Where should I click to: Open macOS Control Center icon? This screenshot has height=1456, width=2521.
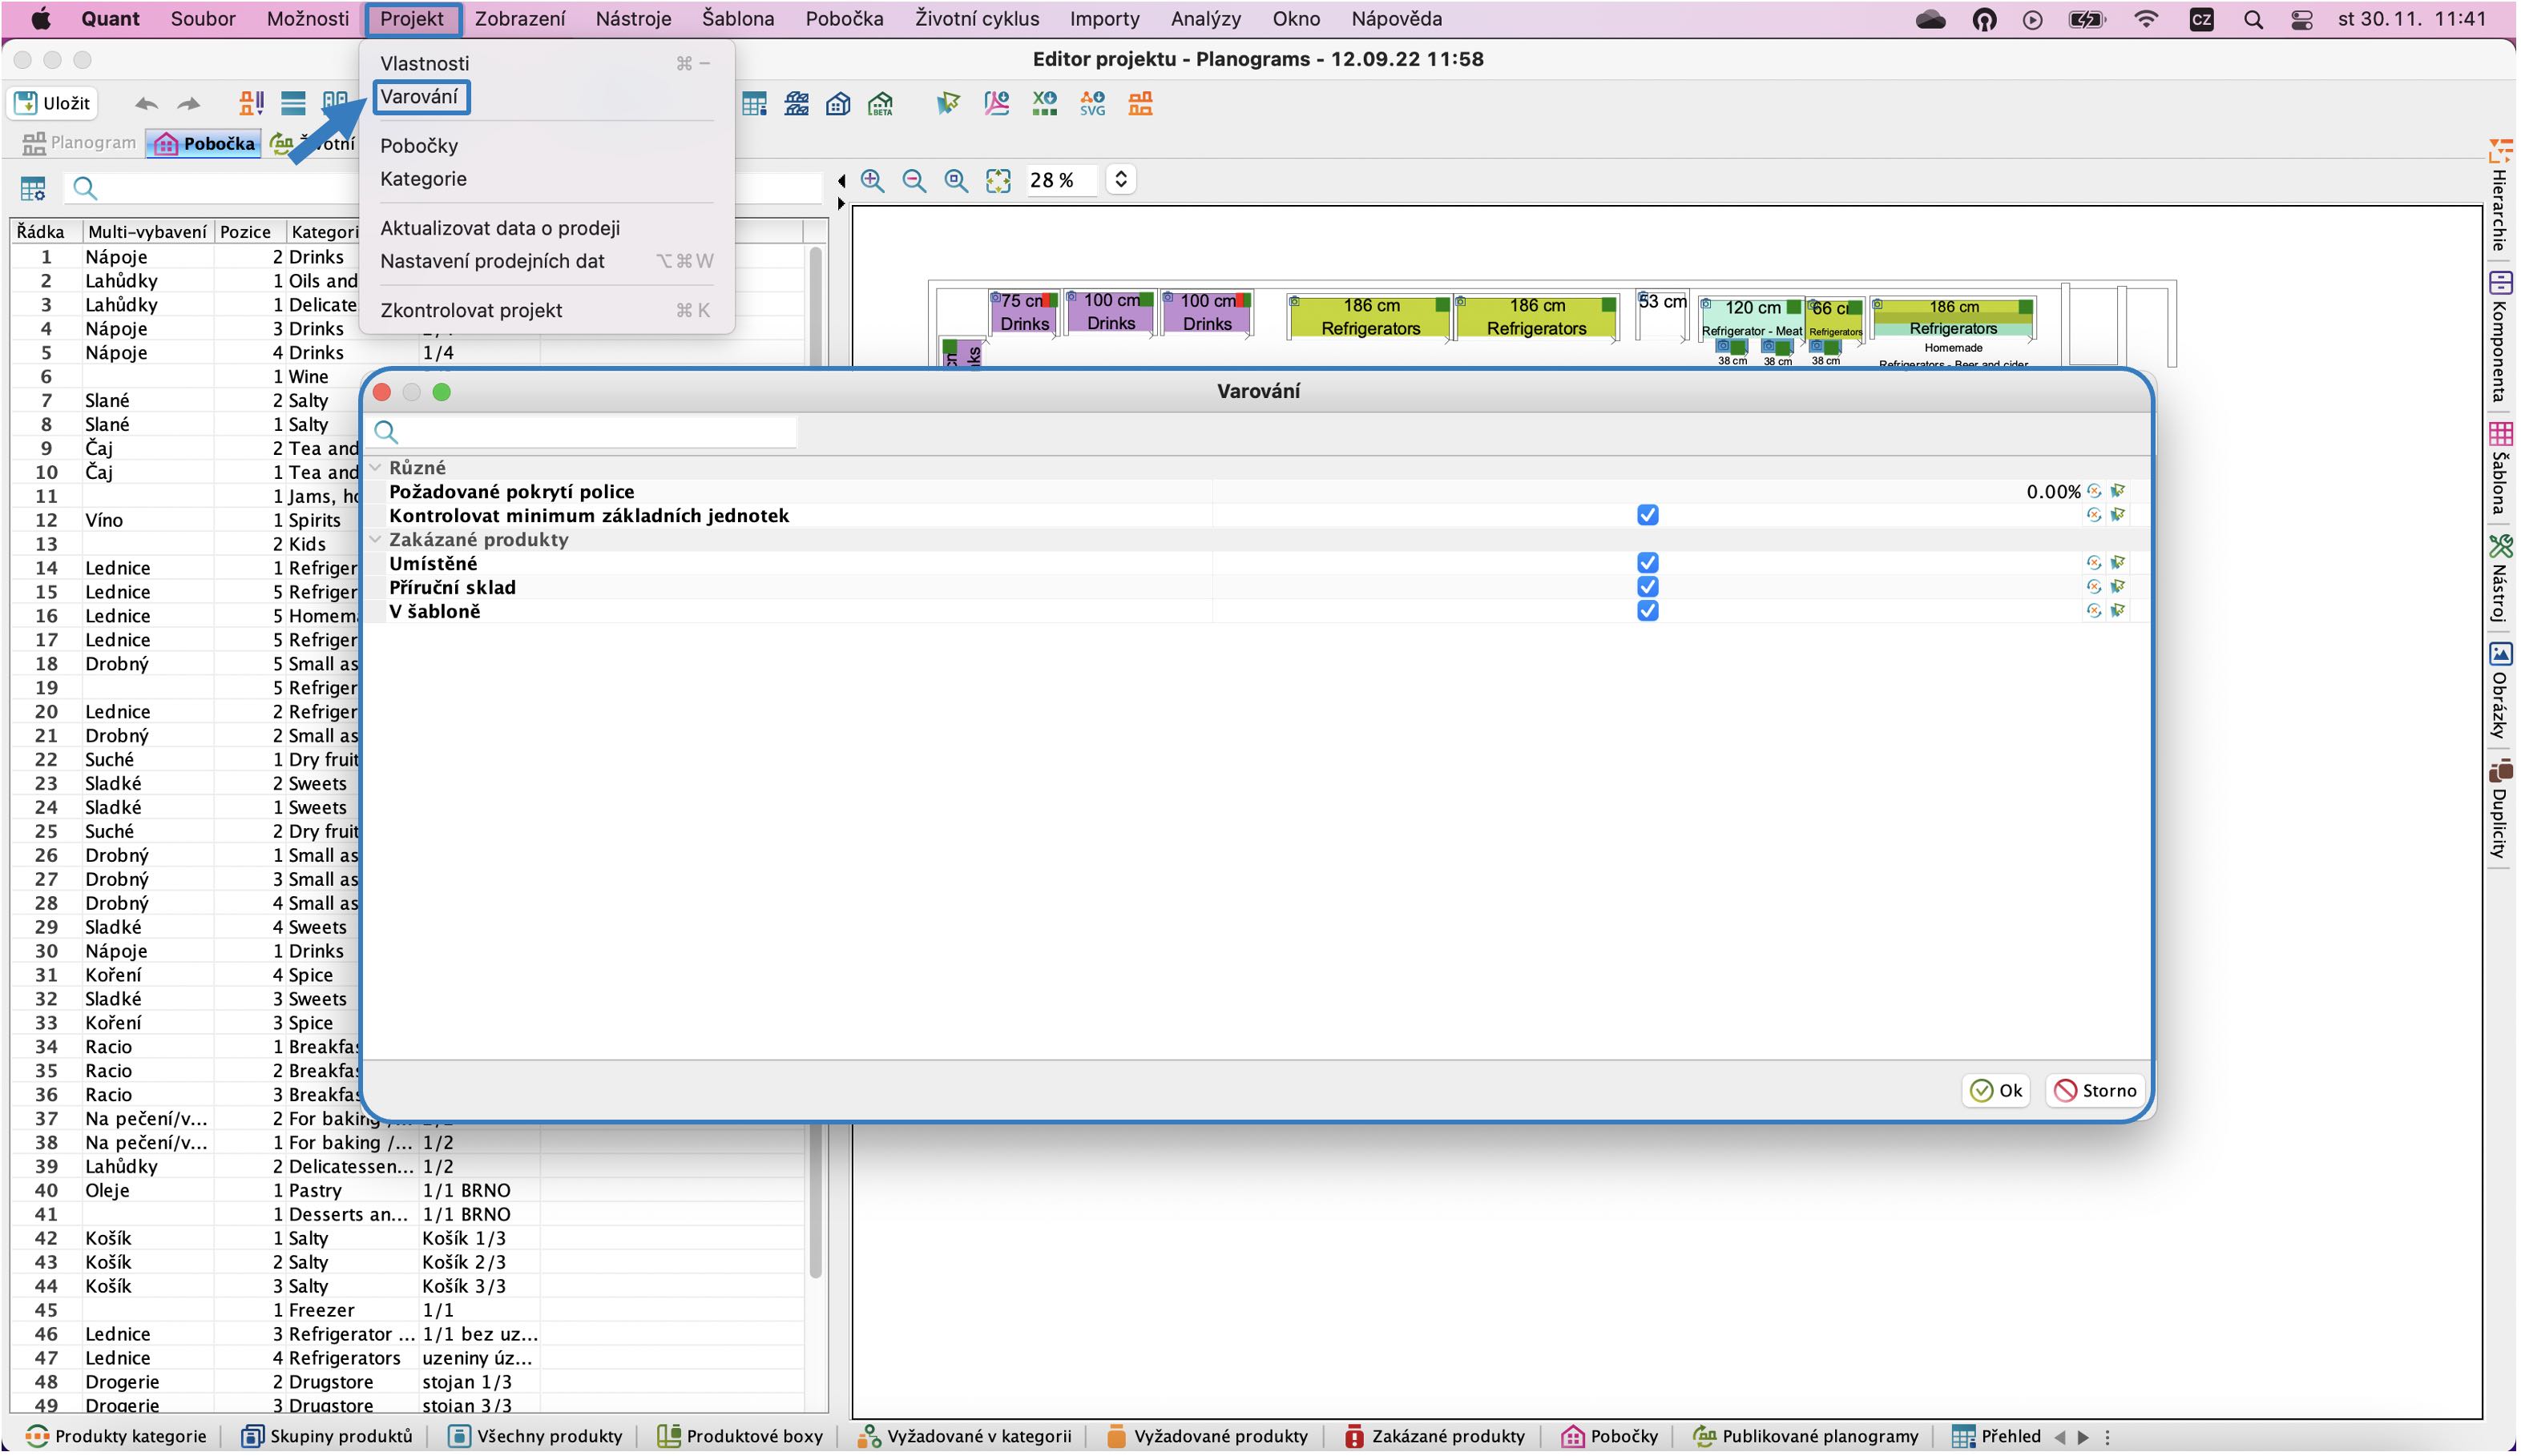coord(2301,19)
